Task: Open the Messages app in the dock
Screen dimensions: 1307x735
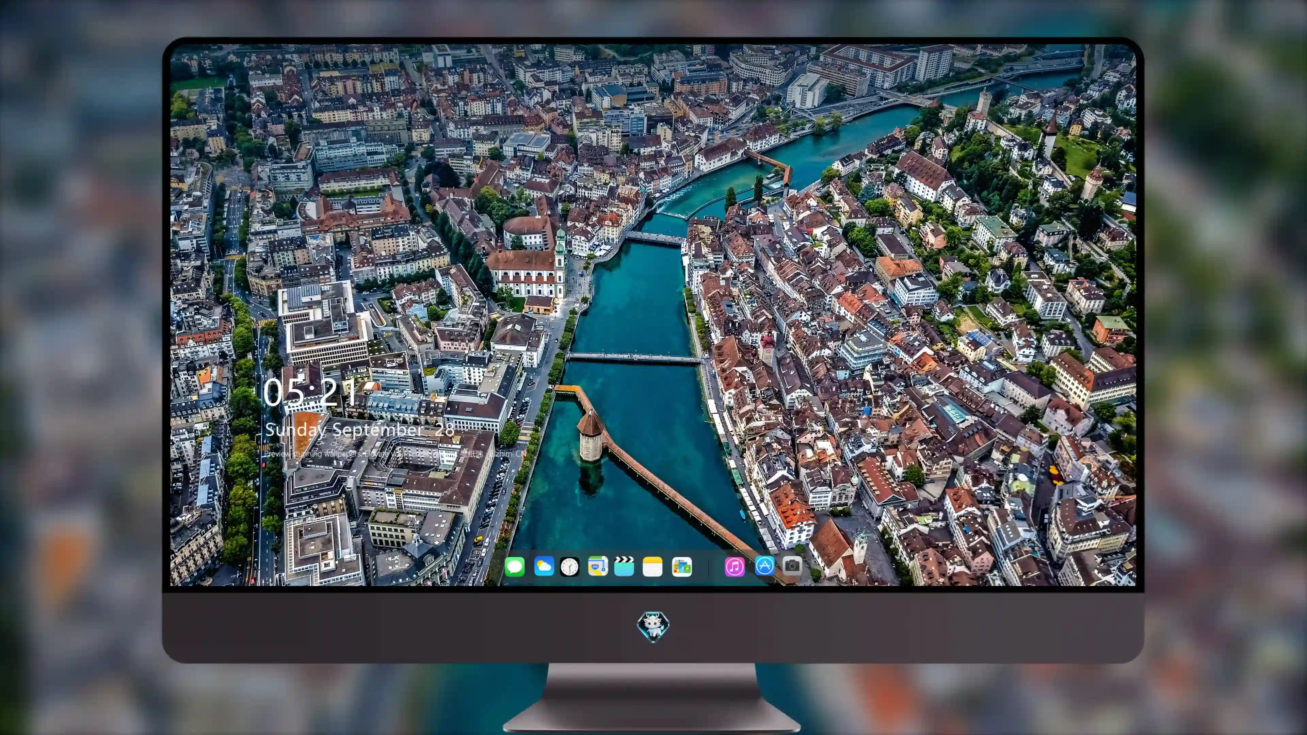Action: coord(515,567)
